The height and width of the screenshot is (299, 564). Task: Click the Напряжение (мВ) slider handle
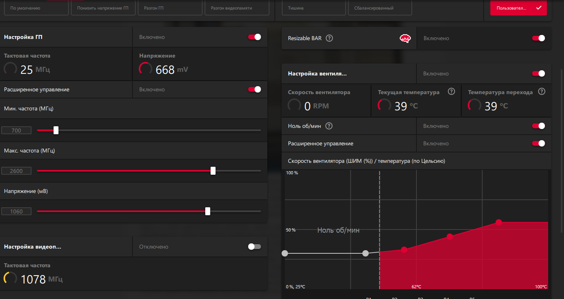click(208, 211)
